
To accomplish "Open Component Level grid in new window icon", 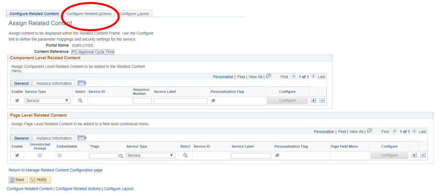I will pos(268,76).
